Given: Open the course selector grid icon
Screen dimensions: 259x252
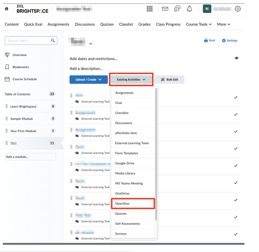Looking at the screenshot, I should coord(150,9).
